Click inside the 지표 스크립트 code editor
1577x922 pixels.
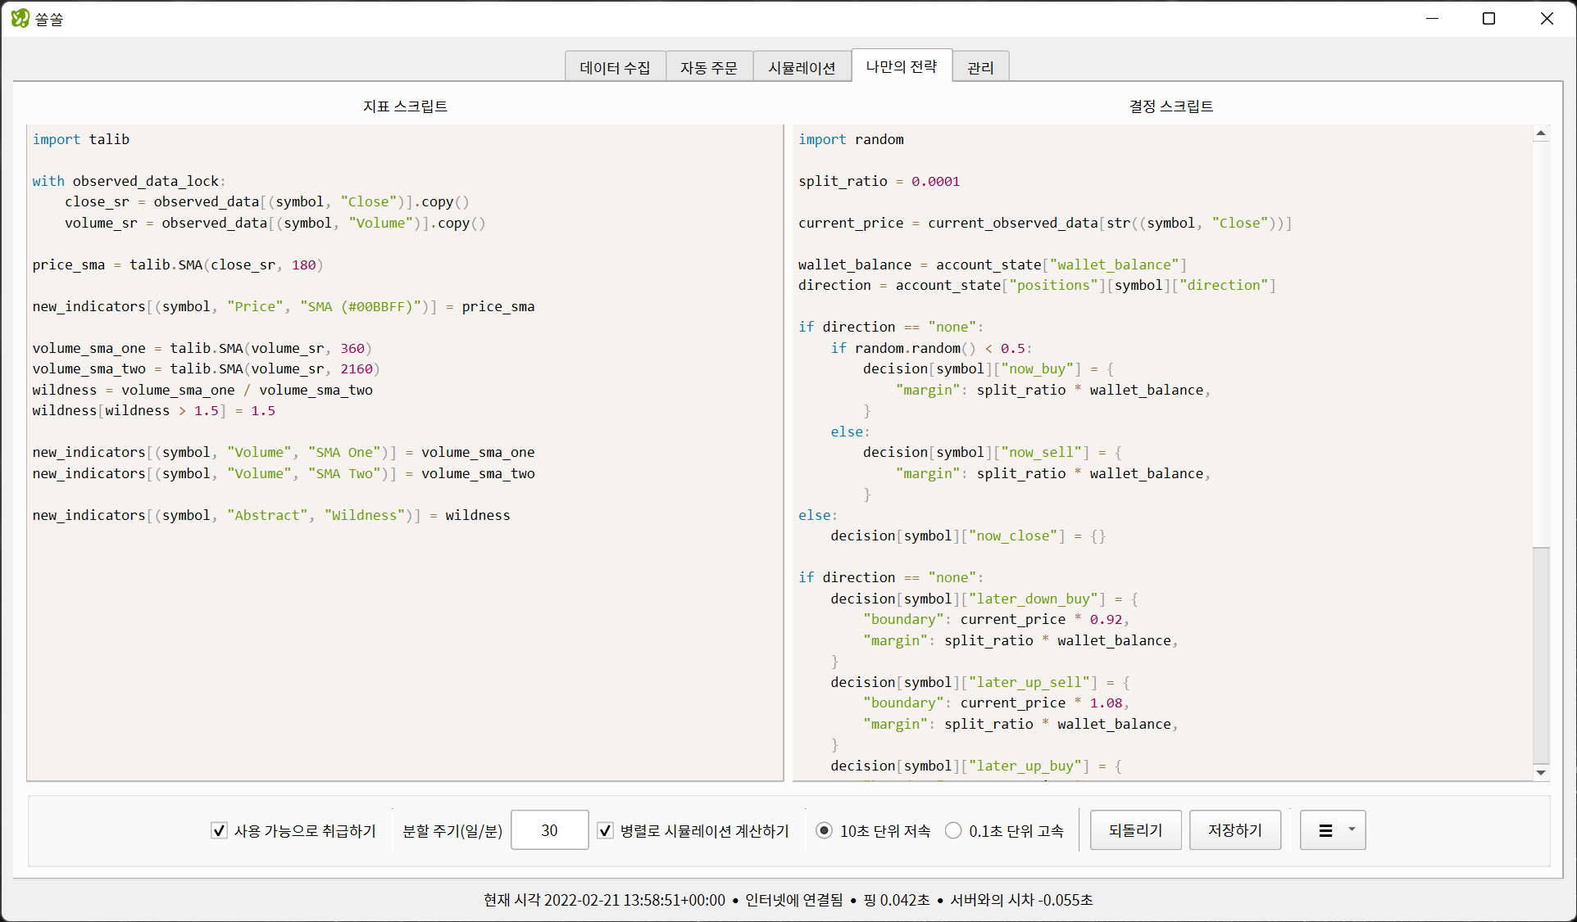coord(405,453)
